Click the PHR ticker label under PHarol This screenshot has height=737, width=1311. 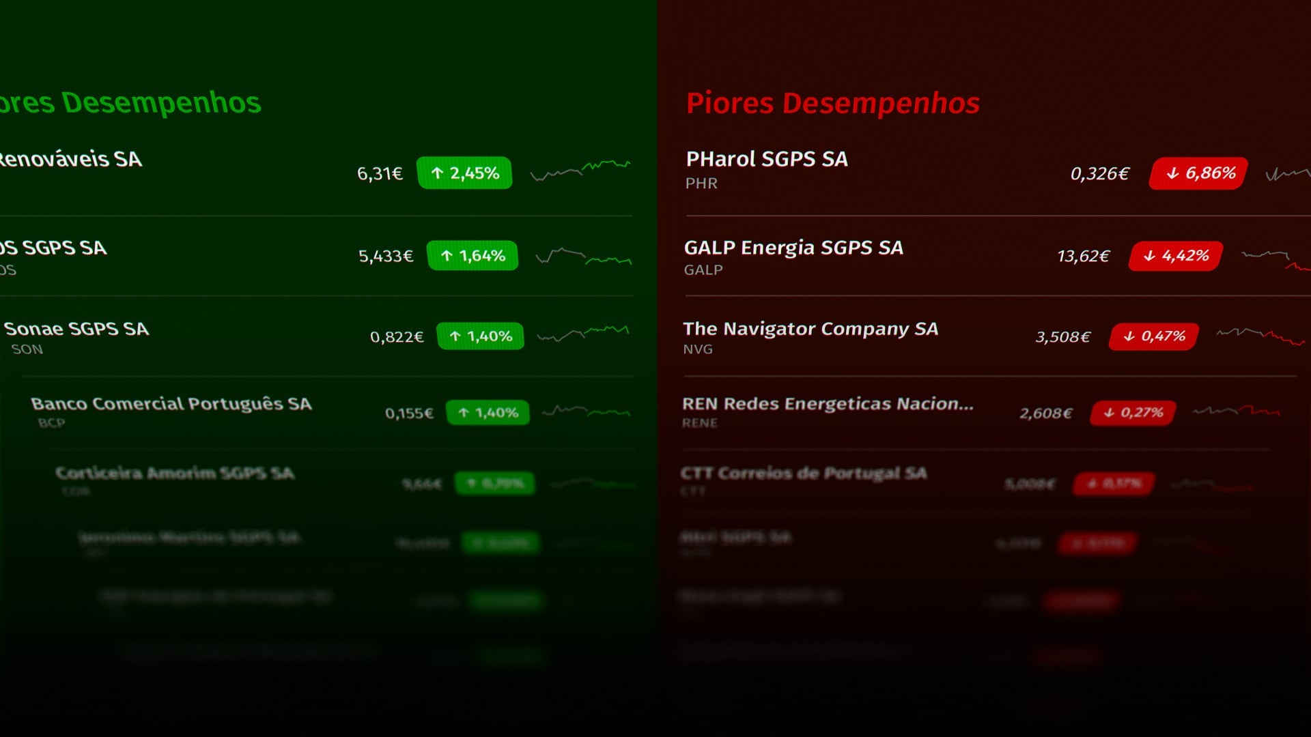pyautogui.click(x=701, y=183)
